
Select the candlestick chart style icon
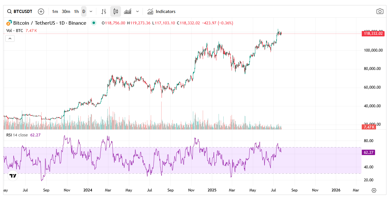[116, 11]
